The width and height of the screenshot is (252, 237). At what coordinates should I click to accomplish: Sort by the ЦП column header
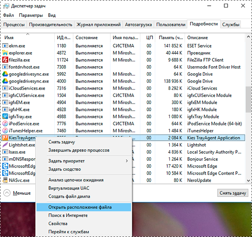click(148, 38)
